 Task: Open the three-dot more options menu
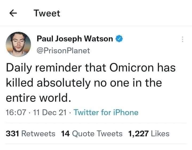coord(183,39)
